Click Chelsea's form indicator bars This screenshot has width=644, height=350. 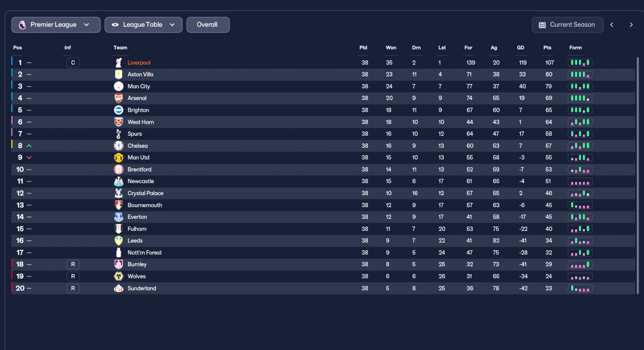click(x=580, y=146)
